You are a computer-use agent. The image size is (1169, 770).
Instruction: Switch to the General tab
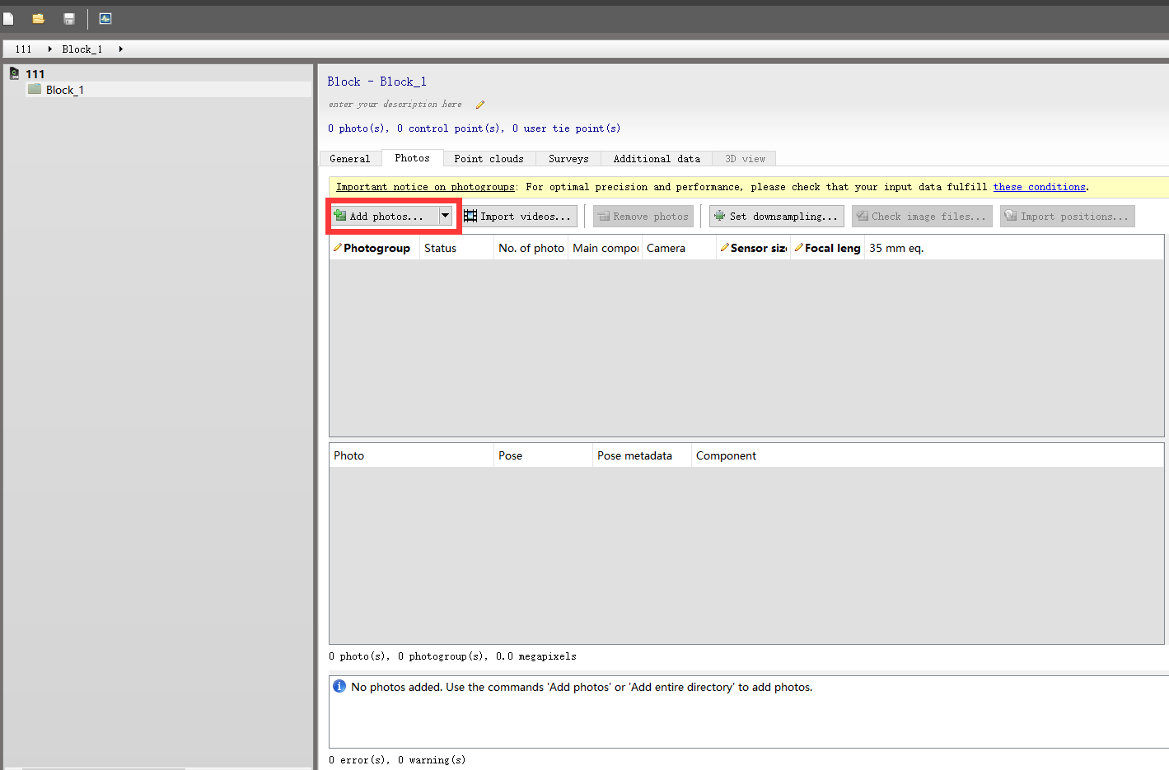(349, 159)
